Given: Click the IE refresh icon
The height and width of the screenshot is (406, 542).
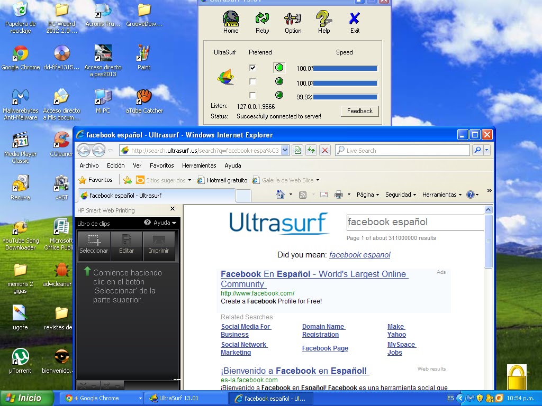Looking at the screenshot, I should [311, 150].
